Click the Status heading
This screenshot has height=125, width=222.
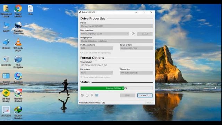(x=85, y=82)
